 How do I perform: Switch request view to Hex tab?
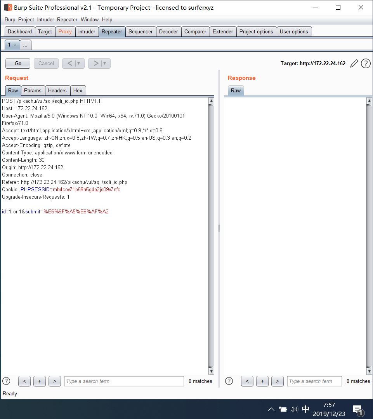(x=78, y=90)
